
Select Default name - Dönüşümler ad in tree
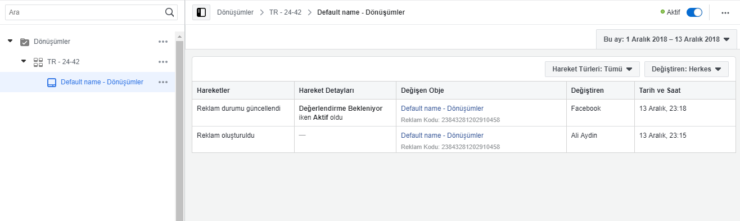point(102,82)
